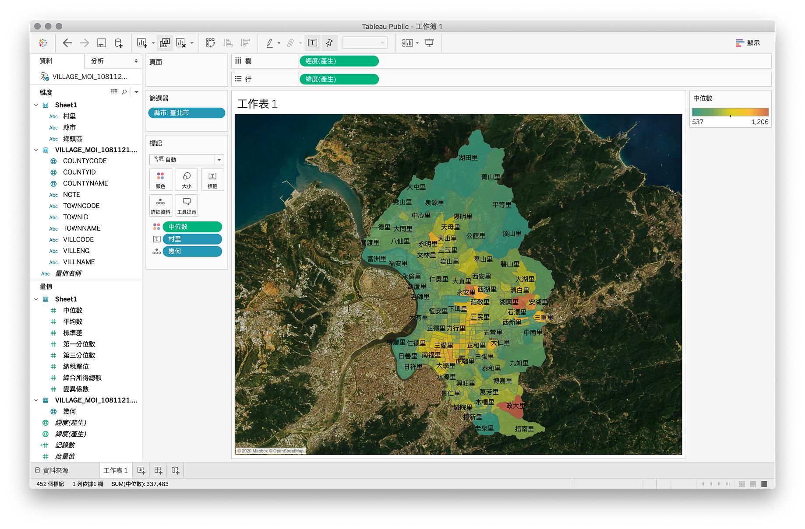Select the 平均數 measure
Image resolution: width=805 pixels, height=529 pixels.
tap(73, 322)
